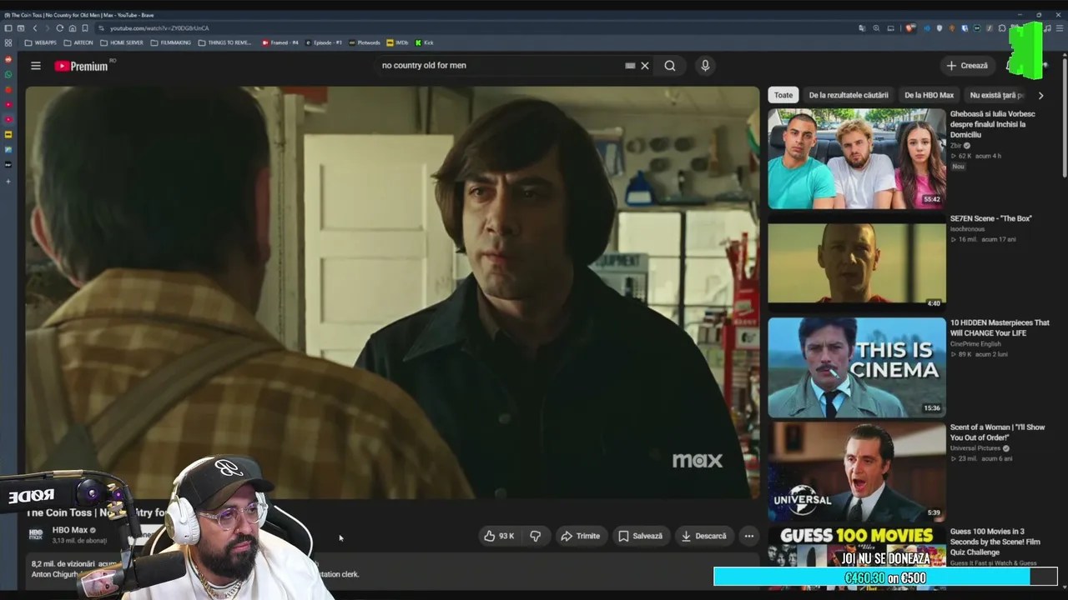Toggle the browser sidebar panel icon
Image resolution: width=1068 pixels, height=600 pixels.
click(x=8, y=28)
